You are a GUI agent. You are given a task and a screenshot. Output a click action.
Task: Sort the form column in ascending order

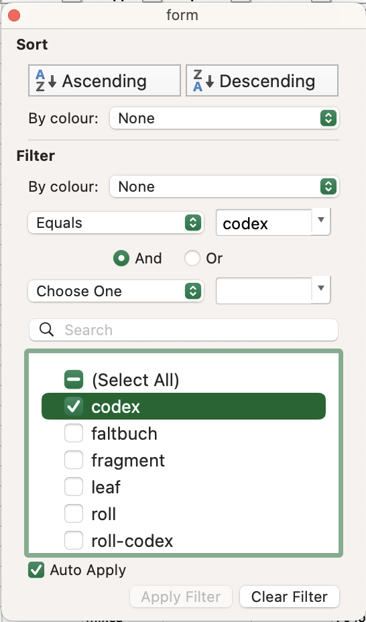click(105, 81)
